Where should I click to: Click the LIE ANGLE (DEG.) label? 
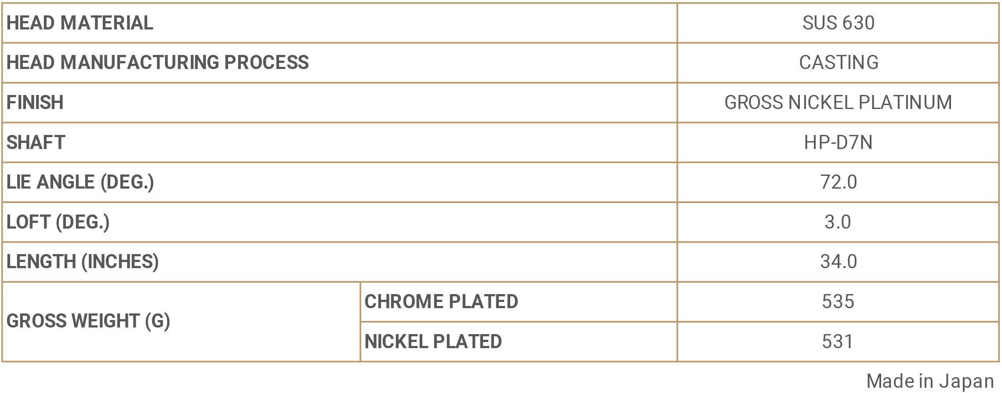click(x=80, y=182)
